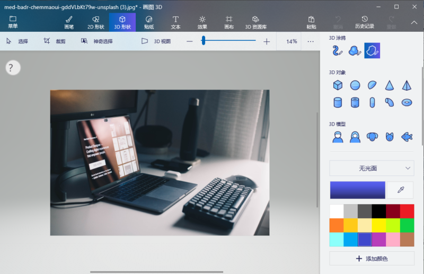The height and width of the screenshot is (274, 424).
Task: Open the 画布 canvas tab
Action: (229, 22)
